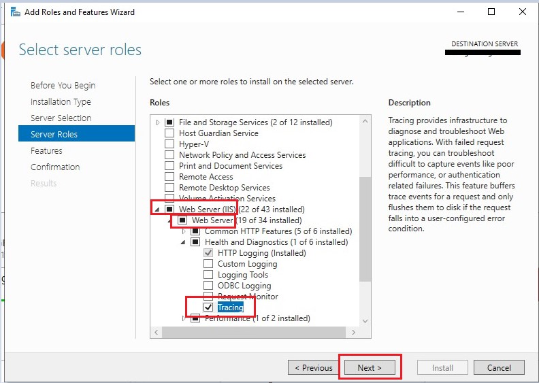The height and width of the screenshot is (383, 539).
Task: Check the Hyper-V role checkbox
Action: pos(169,144)
